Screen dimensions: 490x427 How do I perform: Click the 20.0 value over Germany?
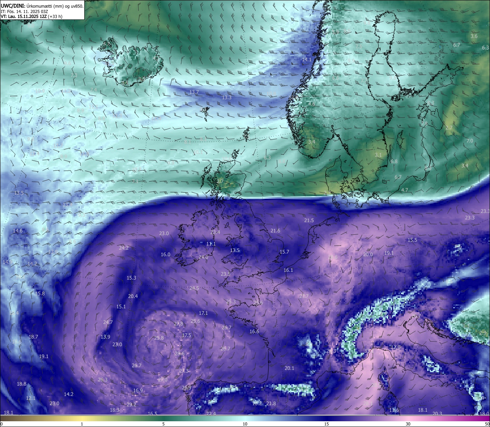pyautogui.click(x=368, y=255)
